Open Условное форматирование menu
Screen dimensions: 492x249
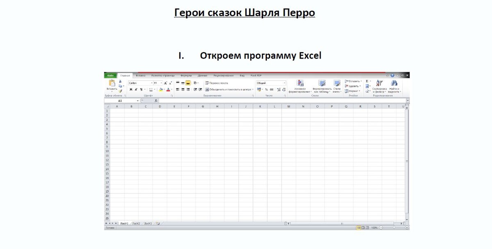pos(300,86)
